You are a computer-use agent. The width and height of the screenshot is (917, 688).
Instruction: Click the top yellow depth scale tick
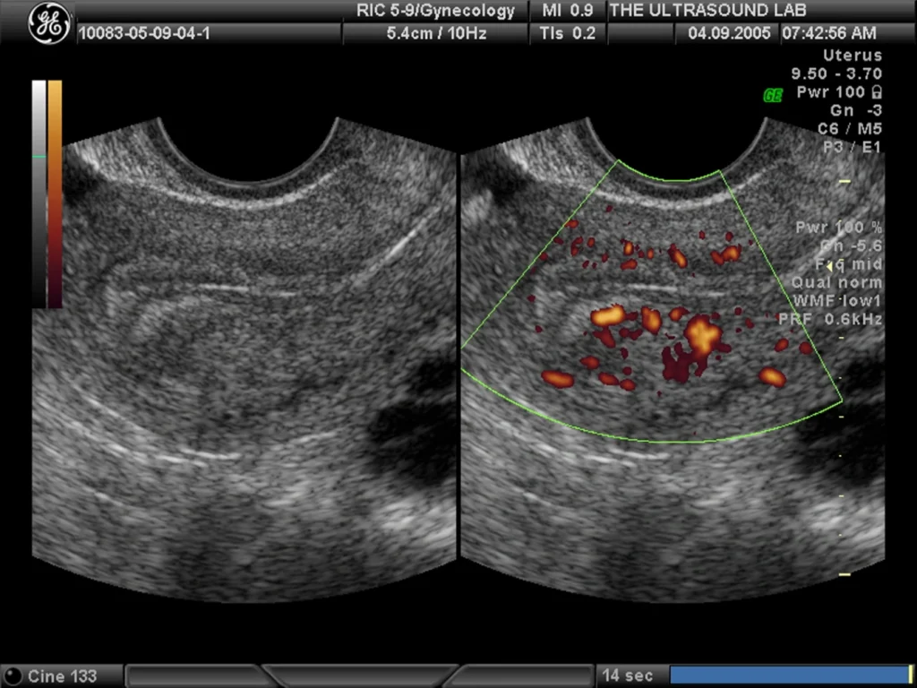coord(844,182)
